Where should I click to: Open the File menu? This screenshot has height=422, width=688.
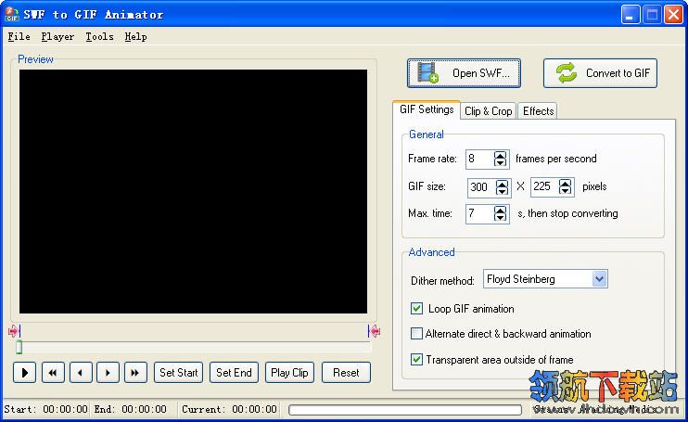[19, 37]
